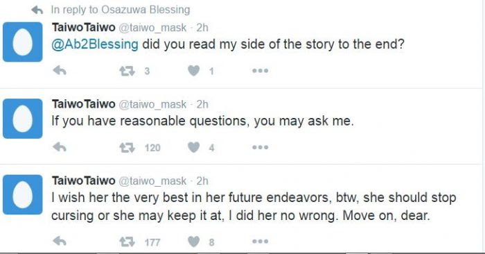This screenshot has width=485, height=254.
Task: Like the tweet mentioning @Ab2Blessing
Action: [193, 71]
